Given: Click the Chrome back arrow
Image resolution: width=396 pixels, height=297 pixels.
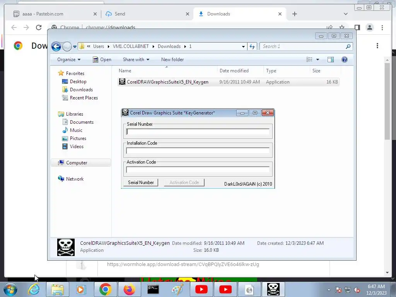Looking at the screenshot, I should [x=14, y=27].
